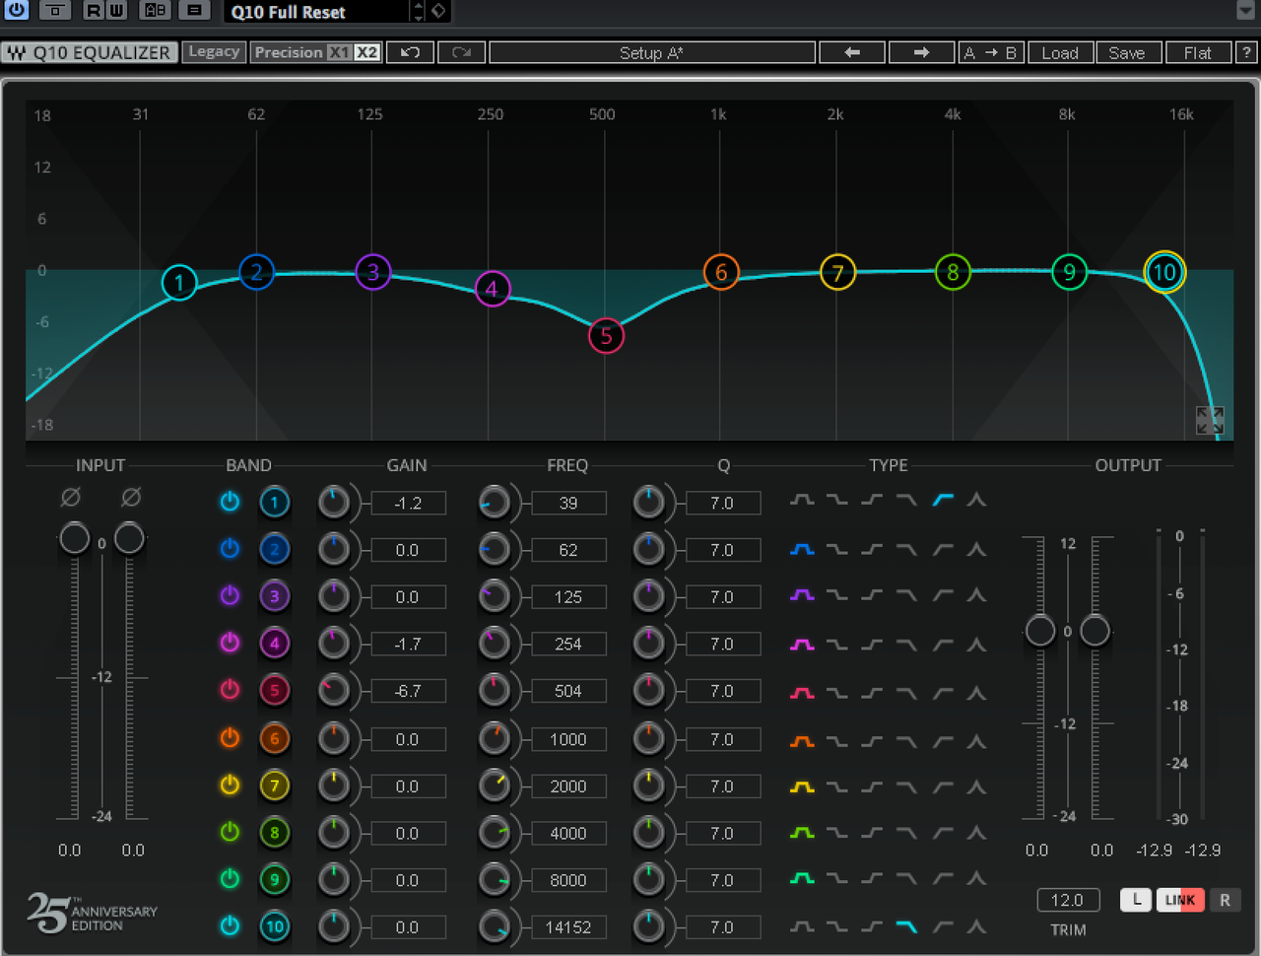
Task: Toggle band 8 power on/off
Action: (230, 832)
